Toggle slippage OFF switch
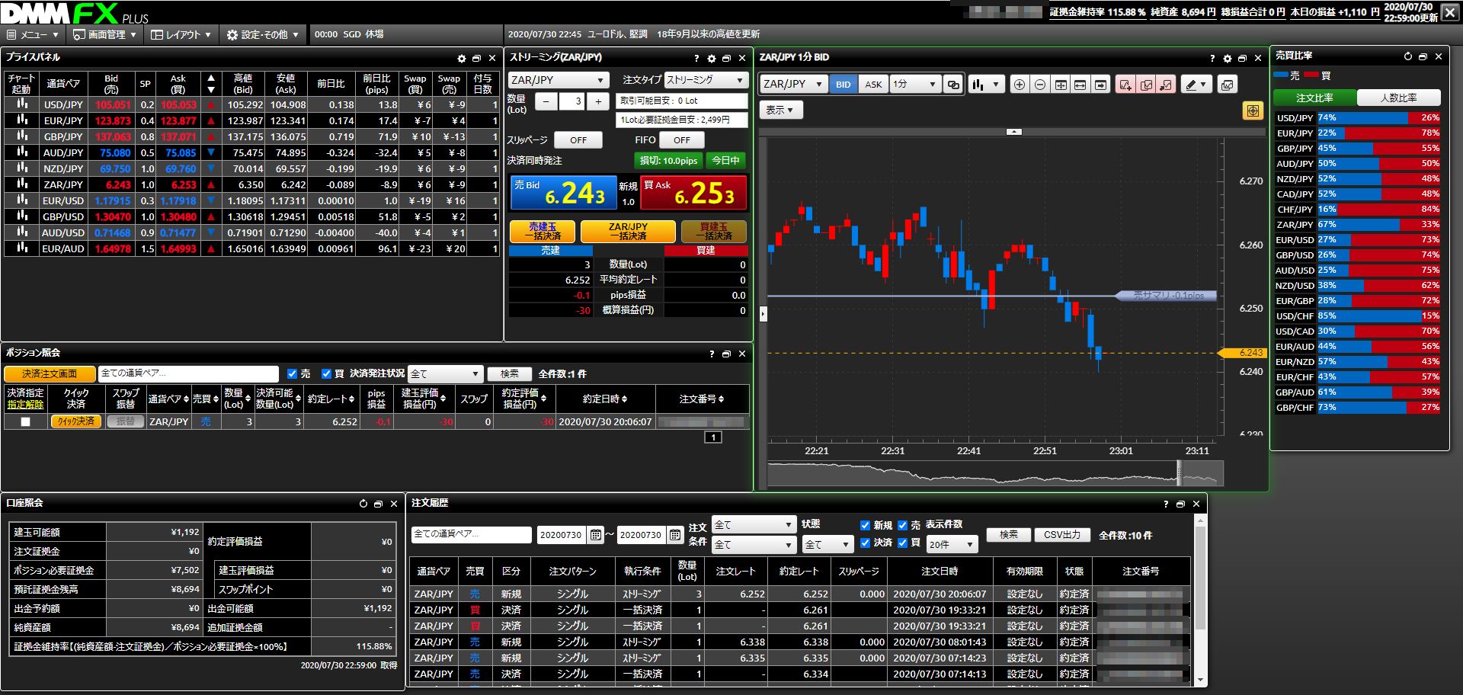The height and width of the screenshot is (695, 1463). pyautogui.click(x=578, y=140)
